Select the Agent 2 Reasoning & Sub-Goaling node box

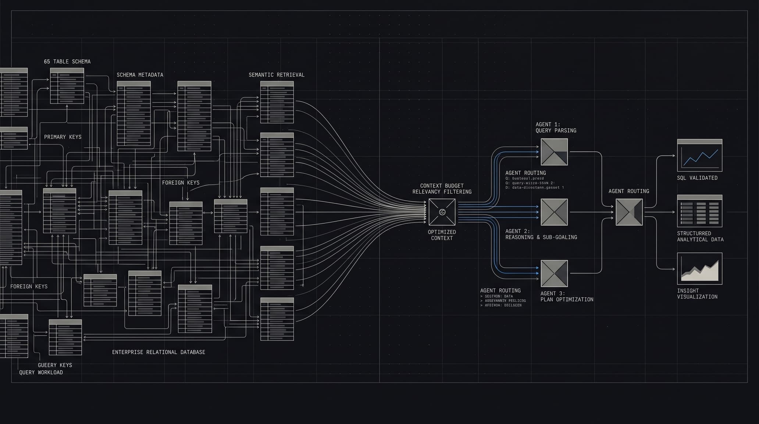point(554,212)
